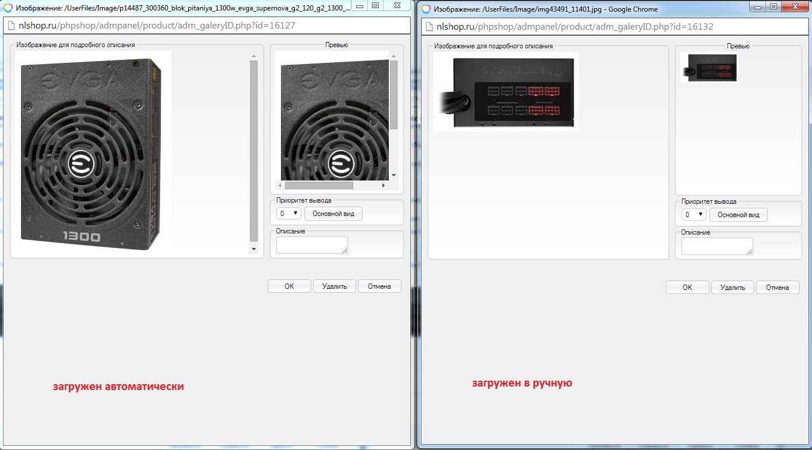Click Отмена button in left window
The height and width of the screenshot is (450, 812).
(x=379, y=286)
